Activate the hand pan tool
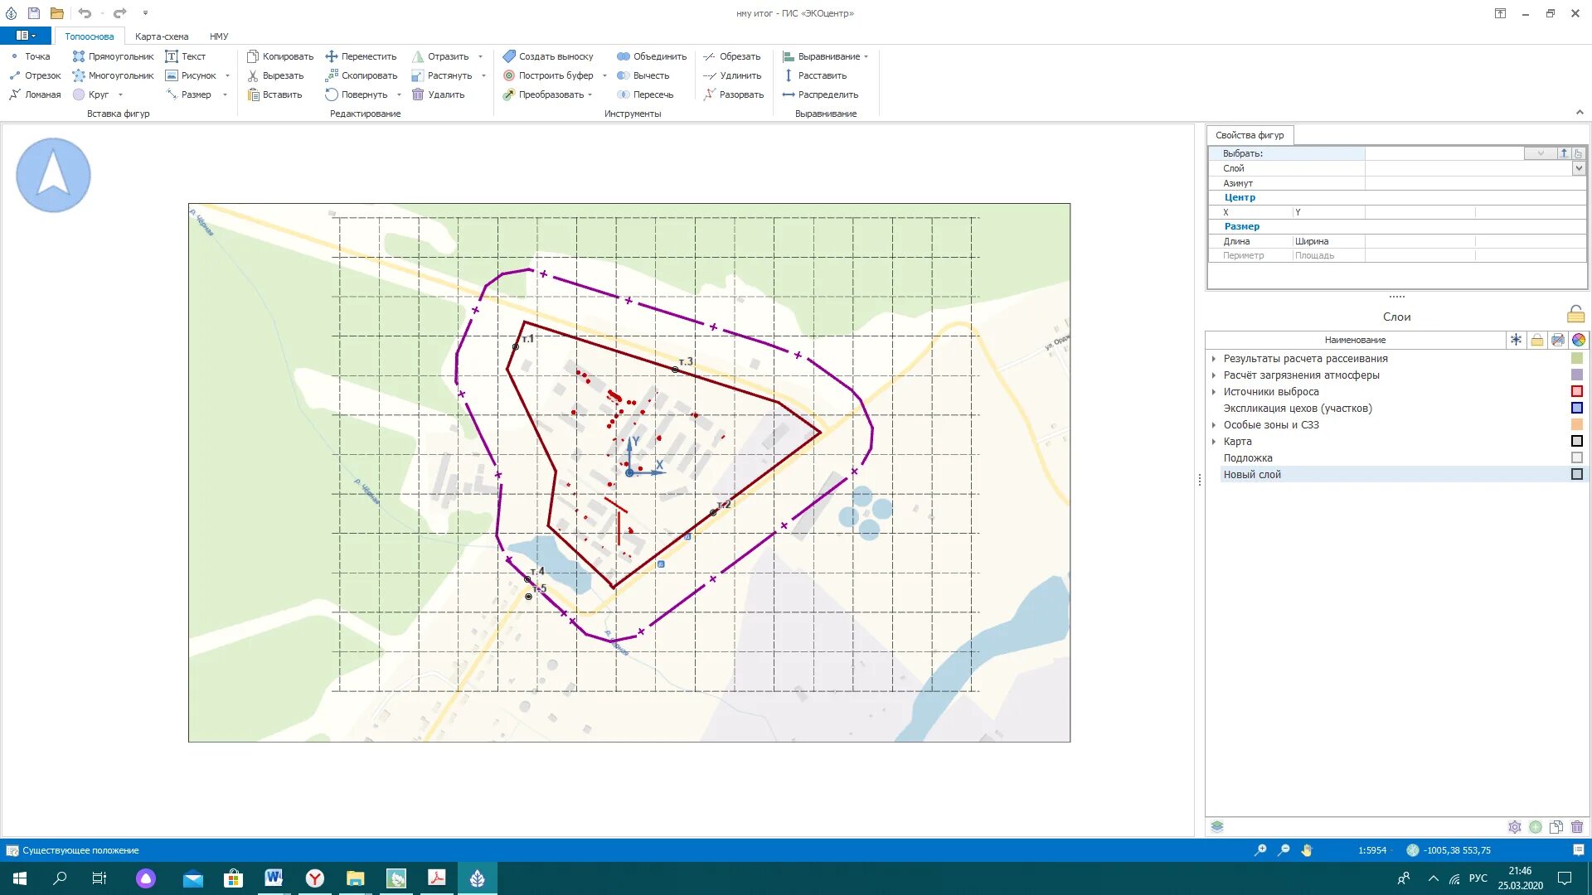Image resolution: width=1592 pixels, height=895 pixels. [x=1307, y=850]
